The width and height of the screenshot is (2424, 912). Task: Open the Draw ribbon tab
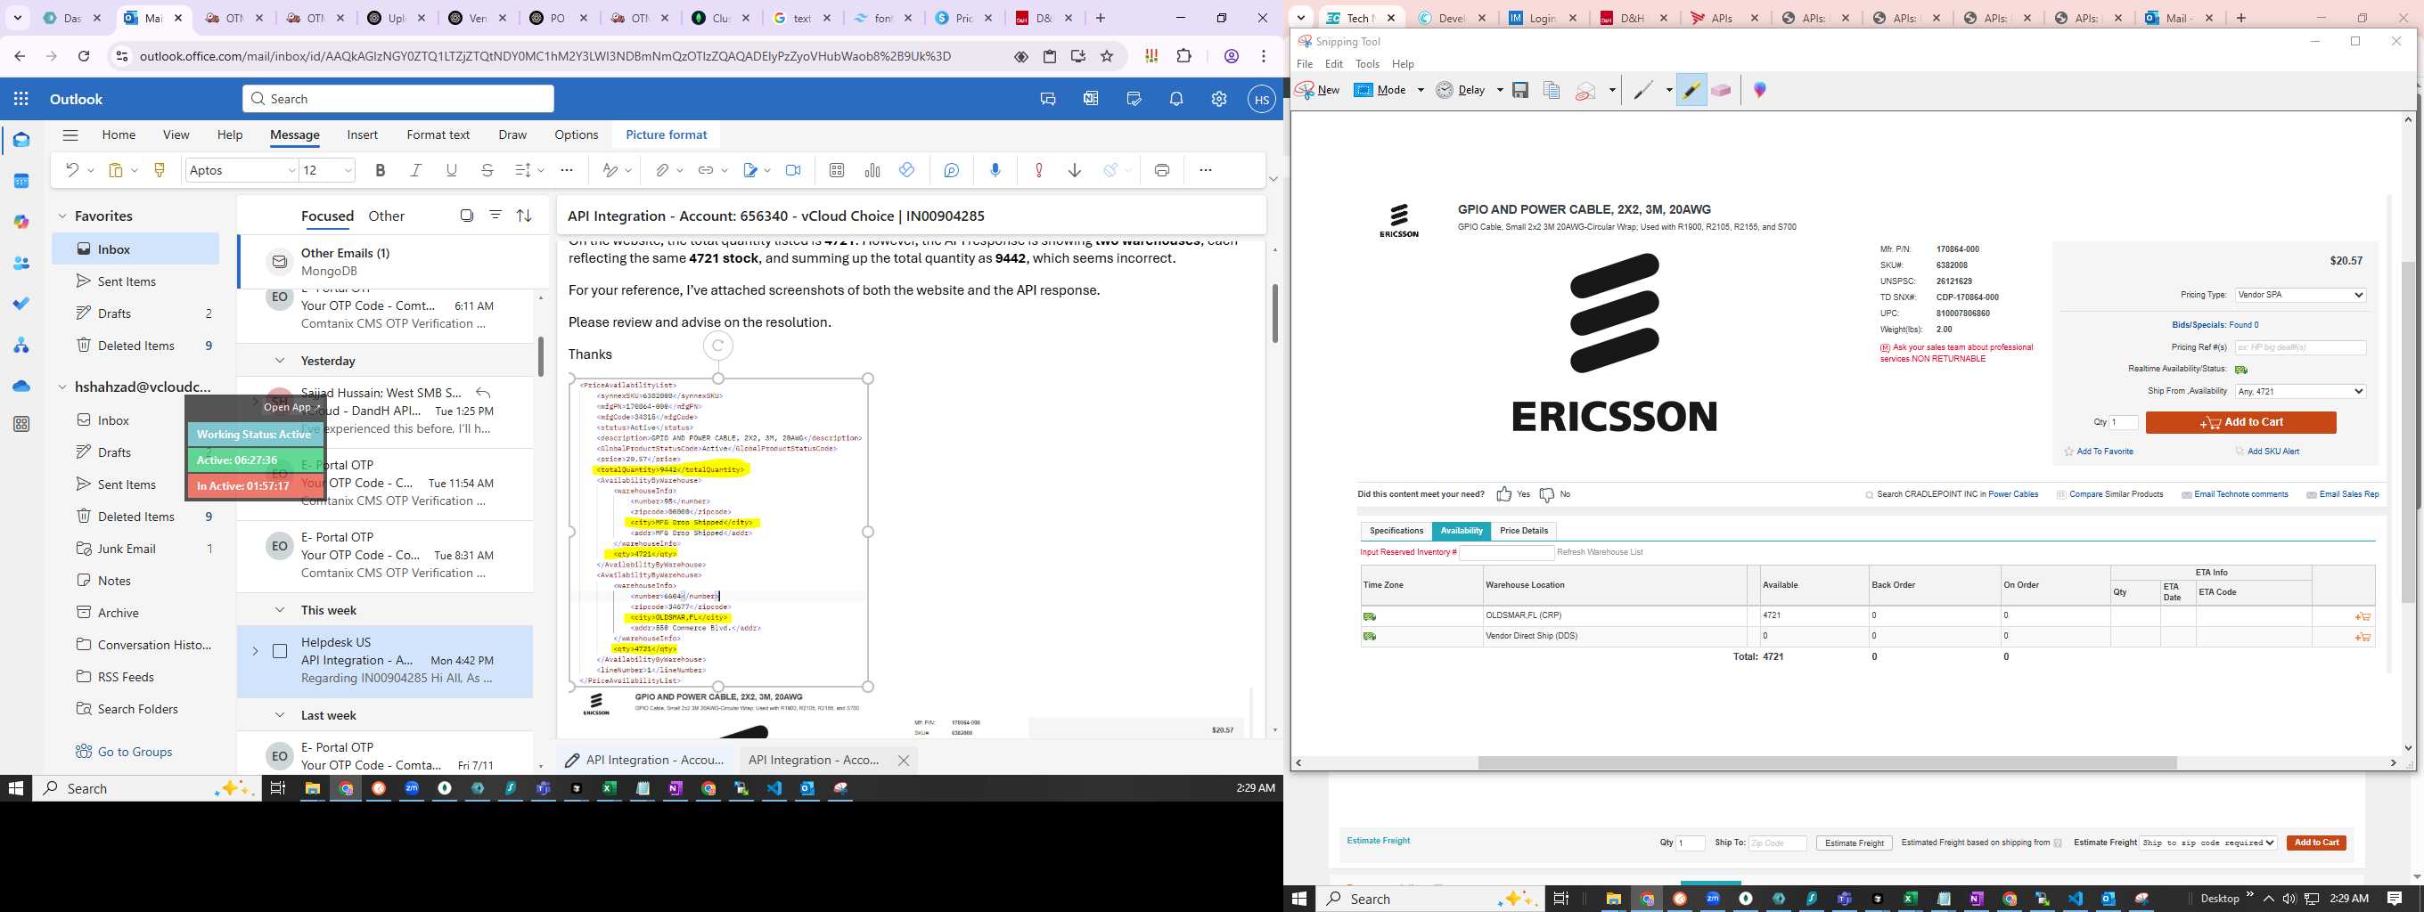(512, 134)
